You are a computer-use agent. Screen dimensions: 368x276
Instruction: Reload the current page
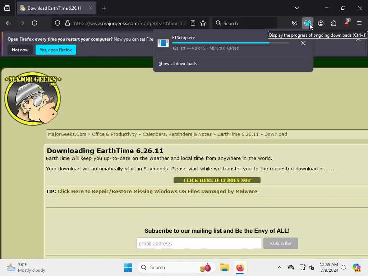pos(34,23)
